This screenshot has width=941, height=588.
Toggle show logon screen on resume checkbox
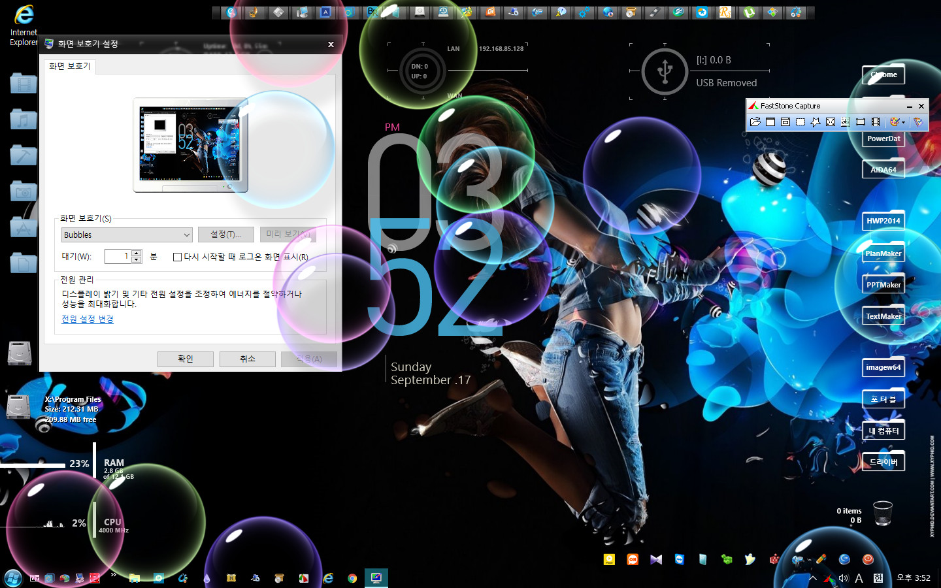pyautogui.click(x=177, y=257)
